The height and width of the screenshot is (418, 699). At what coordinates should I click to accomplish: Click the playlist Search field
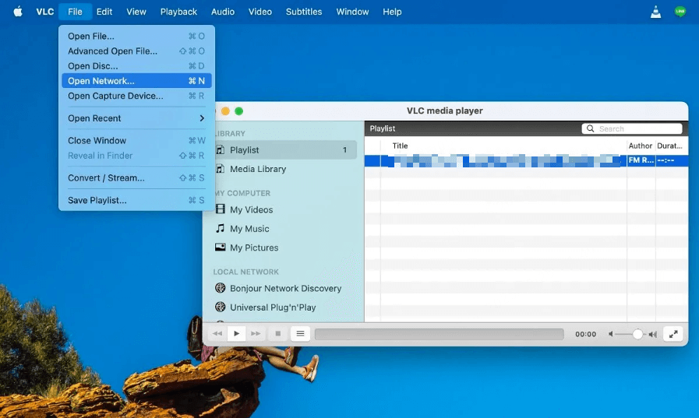tap(632, 128)
